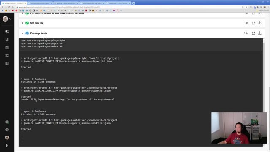The height and width of the screenshot is (152, 270).
Task: Click the Set env file step title
Action: [37, 23]
